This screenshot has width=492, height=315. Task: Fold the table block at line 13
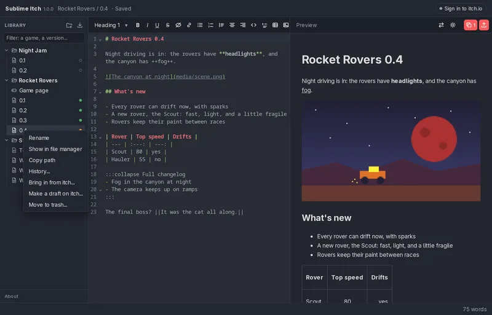click(x=100, y=138)
